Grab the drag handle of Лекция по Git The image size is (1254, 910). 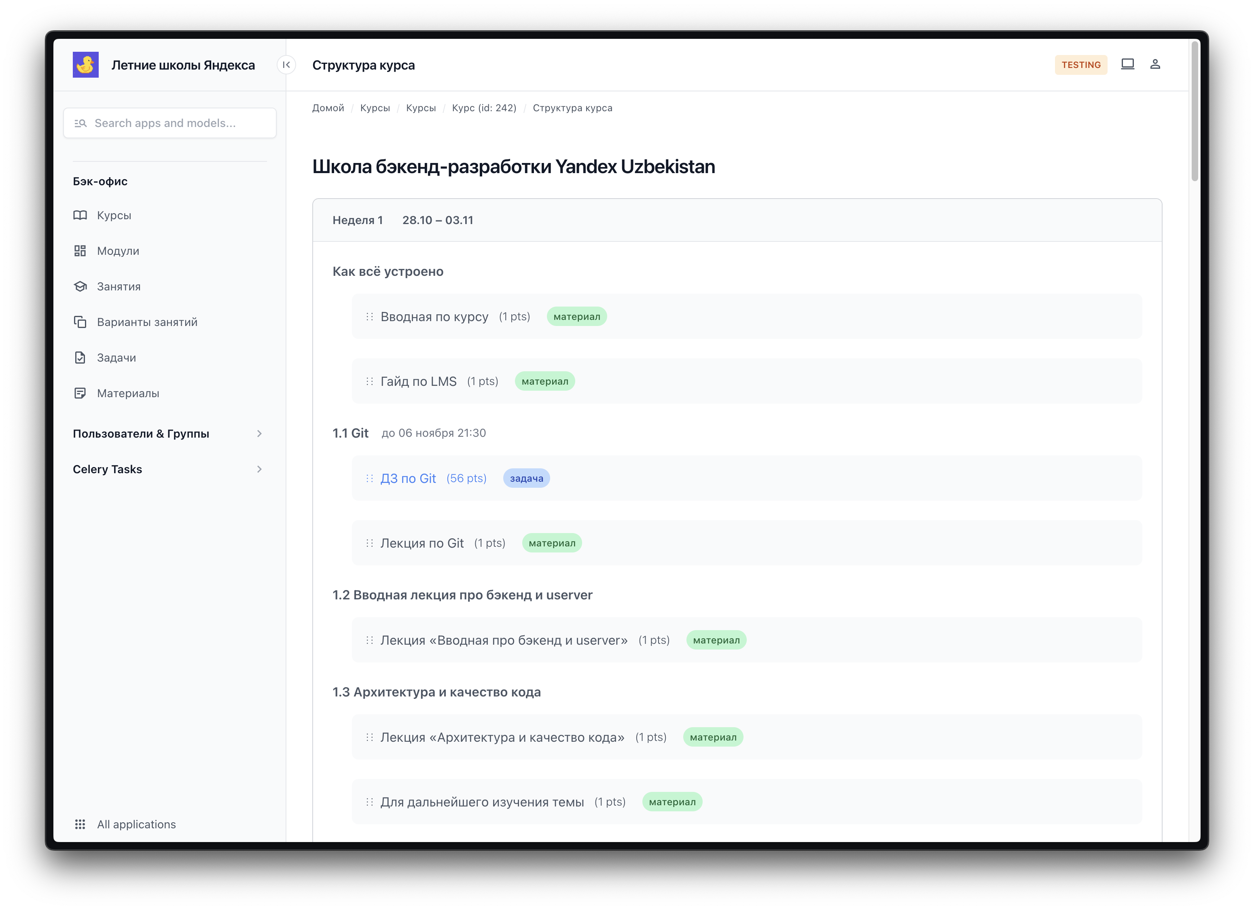tap(369, 543)
